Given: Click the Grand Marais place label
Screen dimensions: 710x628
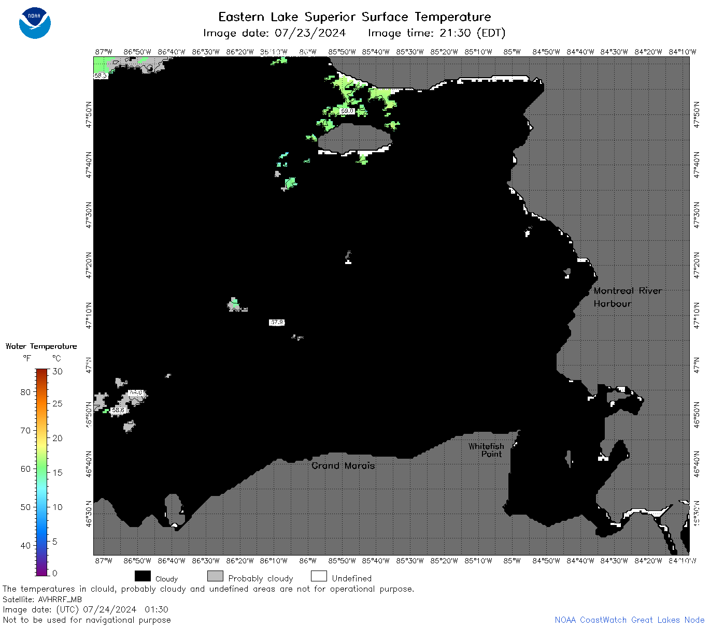Looking at the screenshot, I should click(x=343, y=465).
